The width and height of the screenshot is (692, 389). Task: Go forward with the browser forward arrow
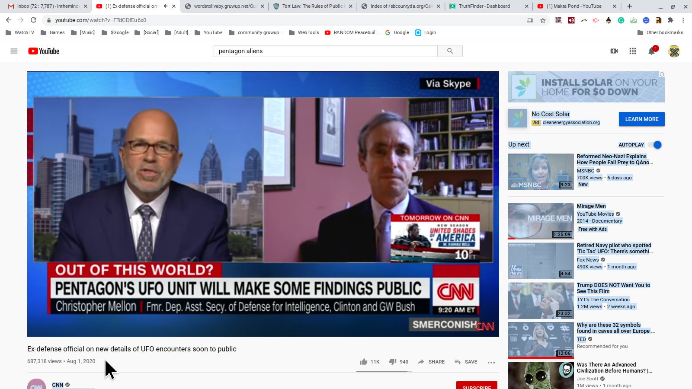[21, 20]
